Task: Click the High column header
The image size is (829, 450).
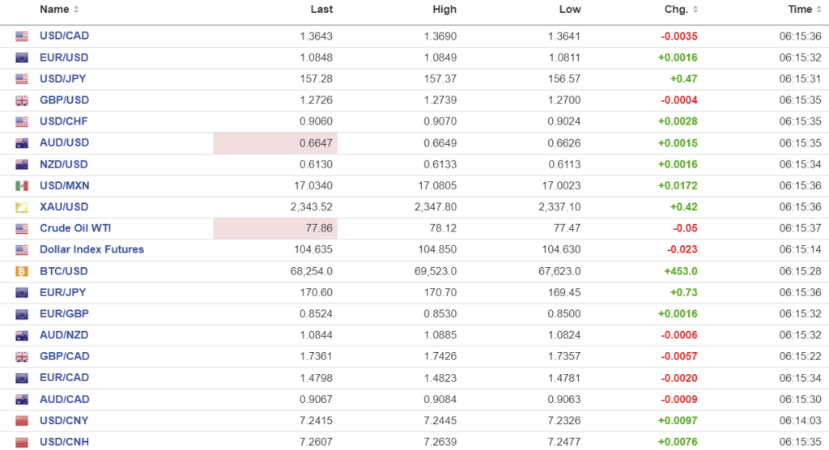Action: pos(444,10)
